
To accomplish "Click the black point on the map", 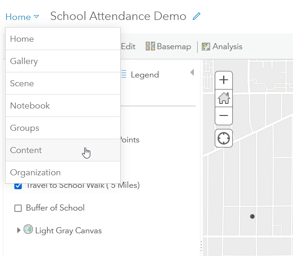I will [252, 217].
